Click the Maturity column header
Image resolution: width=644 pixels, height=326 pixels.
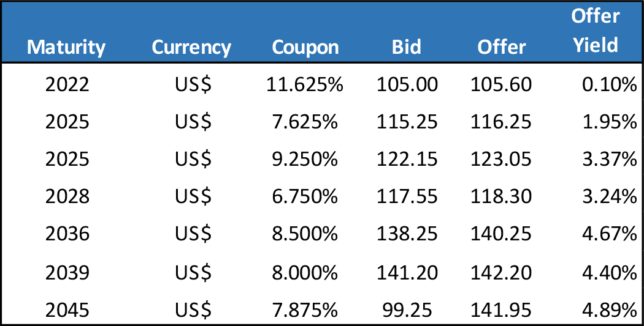click(x=66, y=47)
